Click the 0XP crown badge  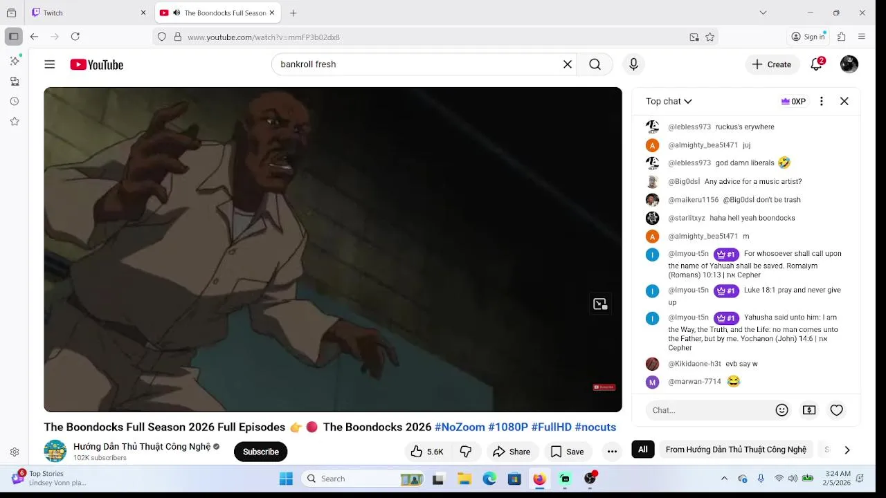(793, 101)
